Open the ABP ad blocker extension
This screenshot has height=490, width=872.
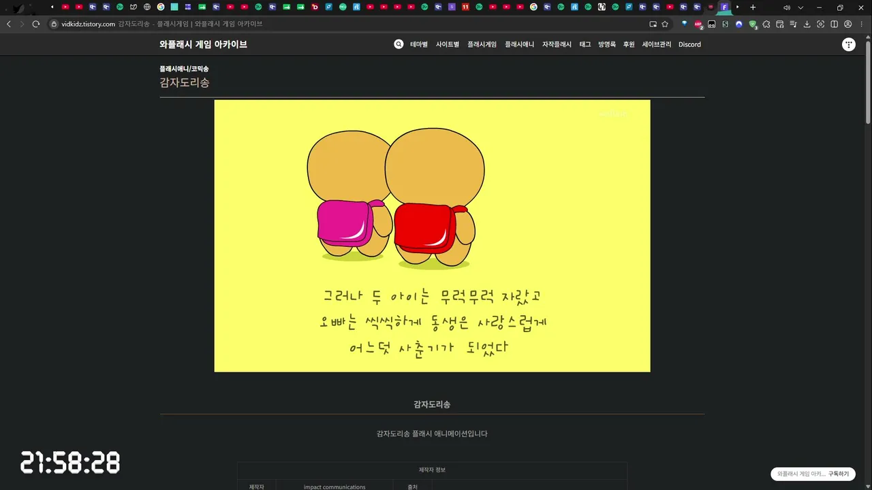coord(698,24)
